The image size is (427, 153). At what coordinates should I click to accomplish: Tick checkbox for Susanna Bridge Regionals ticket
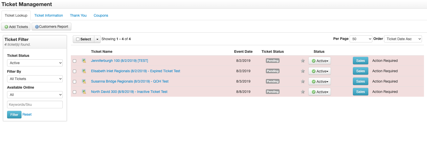[x=75, y=82]
